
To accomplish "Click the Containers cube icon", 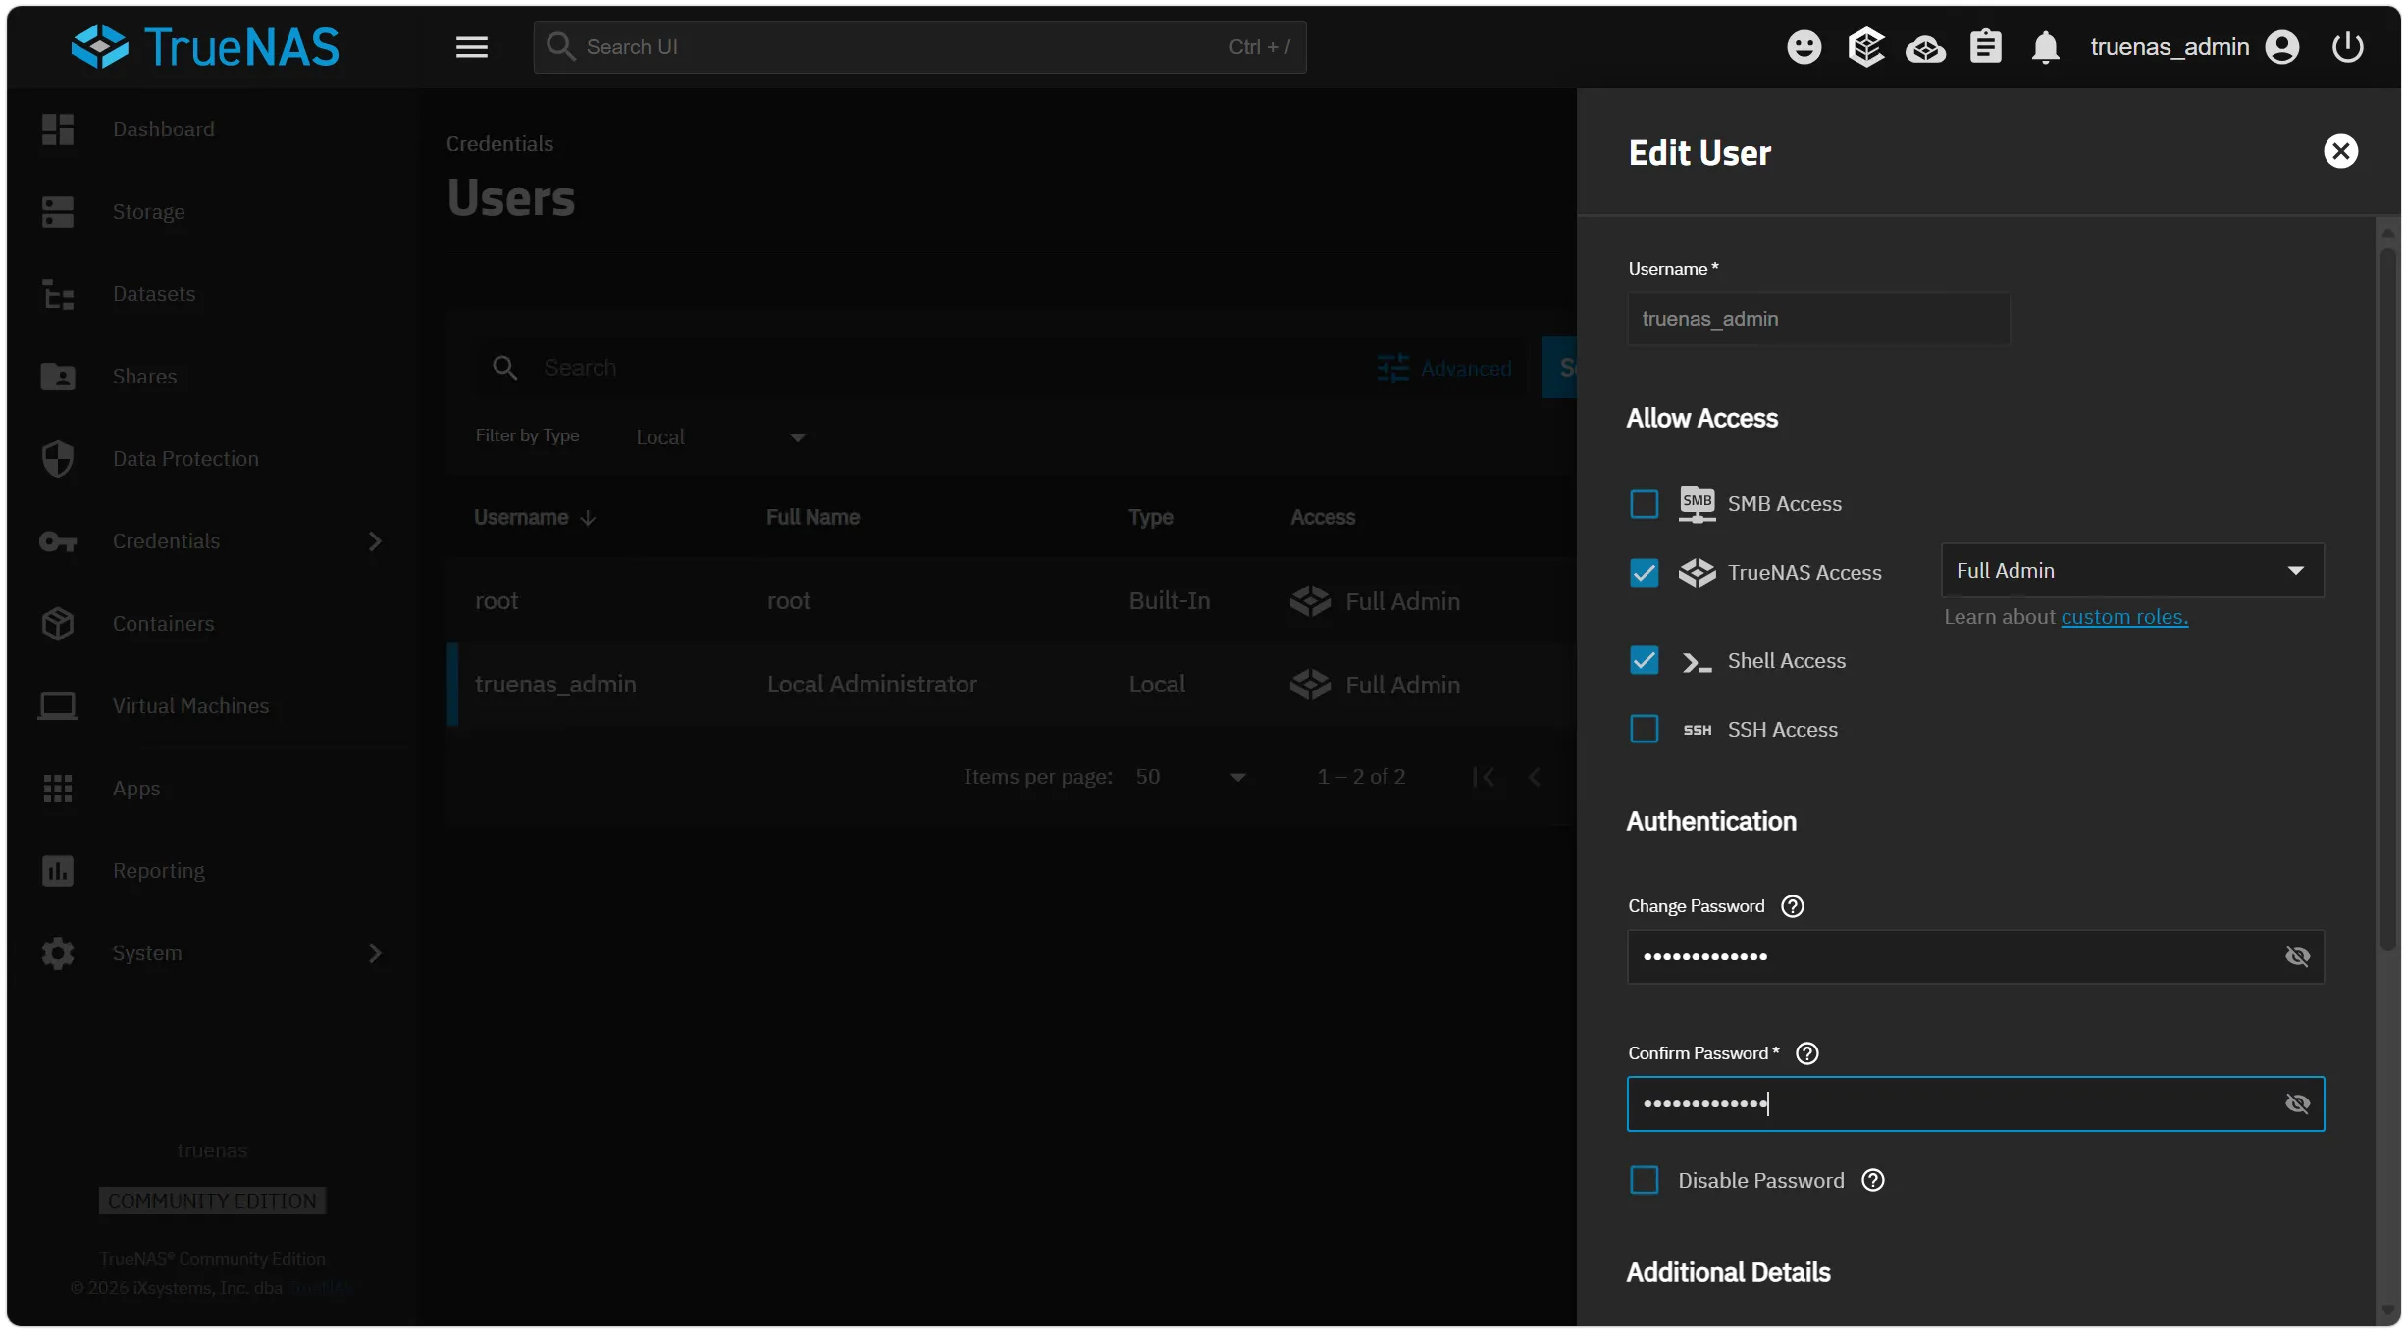I will click(58, 624).
